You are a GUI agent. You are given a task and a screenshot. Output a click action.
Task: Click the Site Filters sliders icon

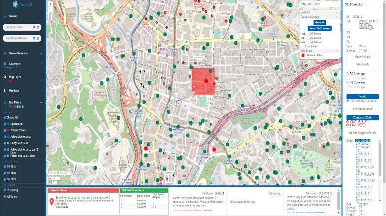point(5,103)
